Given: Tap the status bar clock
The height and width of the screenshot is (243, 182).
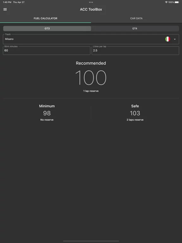Looking at the screenshot, I should pyautogui.click(x=7, y=2).
